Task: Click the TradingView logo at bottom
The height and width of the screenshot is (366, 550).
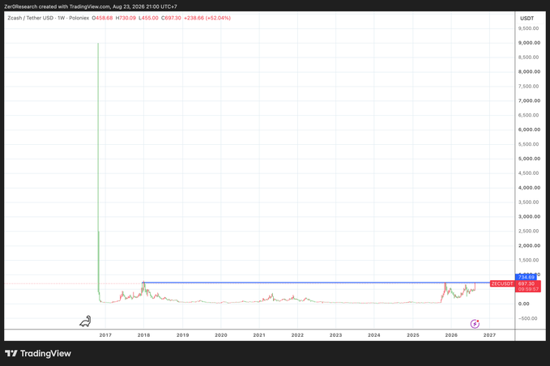Action: click(38, 353)
